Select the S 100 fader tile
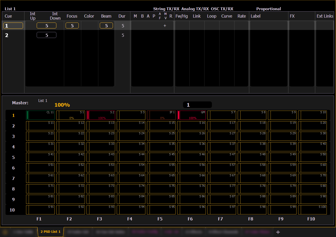The height and width of the screenshot is (237, 336). [312, 210]
